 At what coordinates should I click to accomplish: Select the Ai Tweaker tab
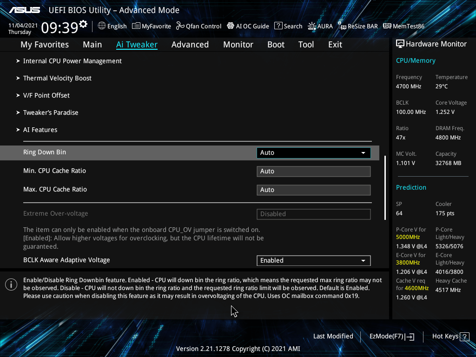137,45
